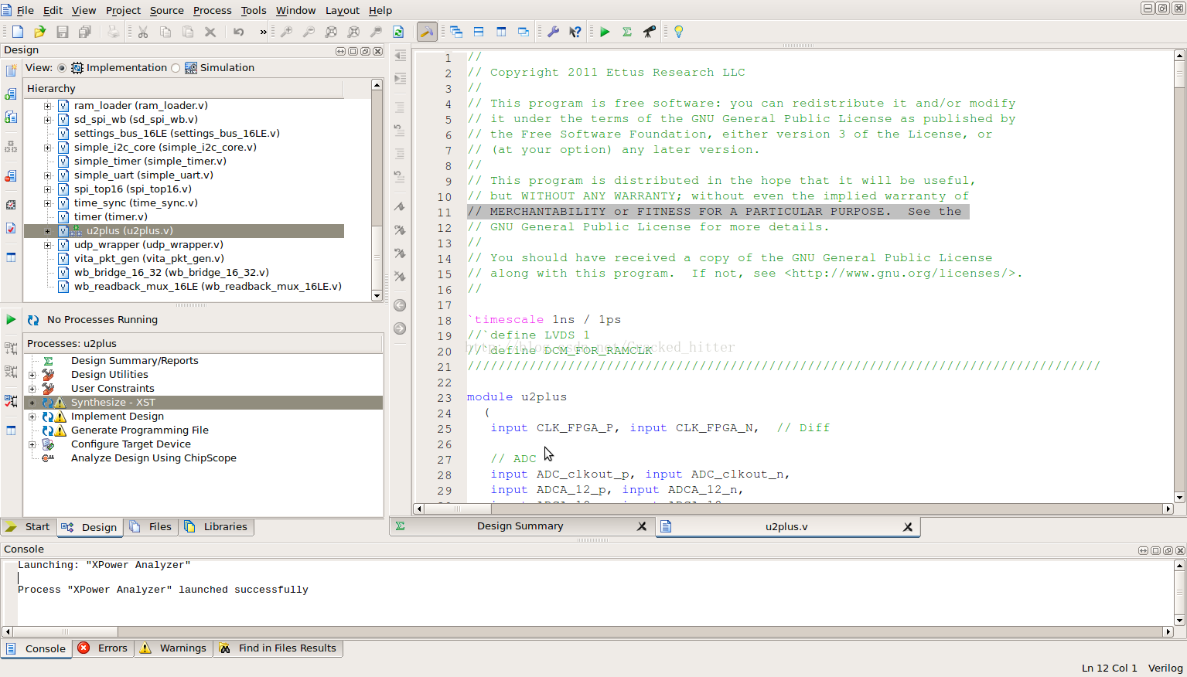Switch to the Warnings tab

coord(173,648)
